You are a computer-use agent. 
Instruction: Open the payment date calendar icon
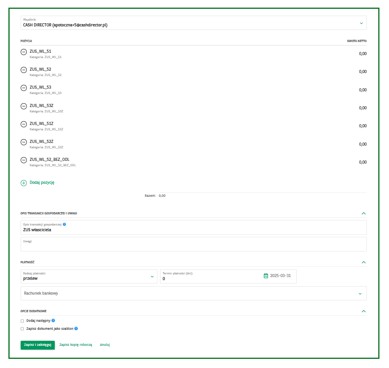[266, 276]
